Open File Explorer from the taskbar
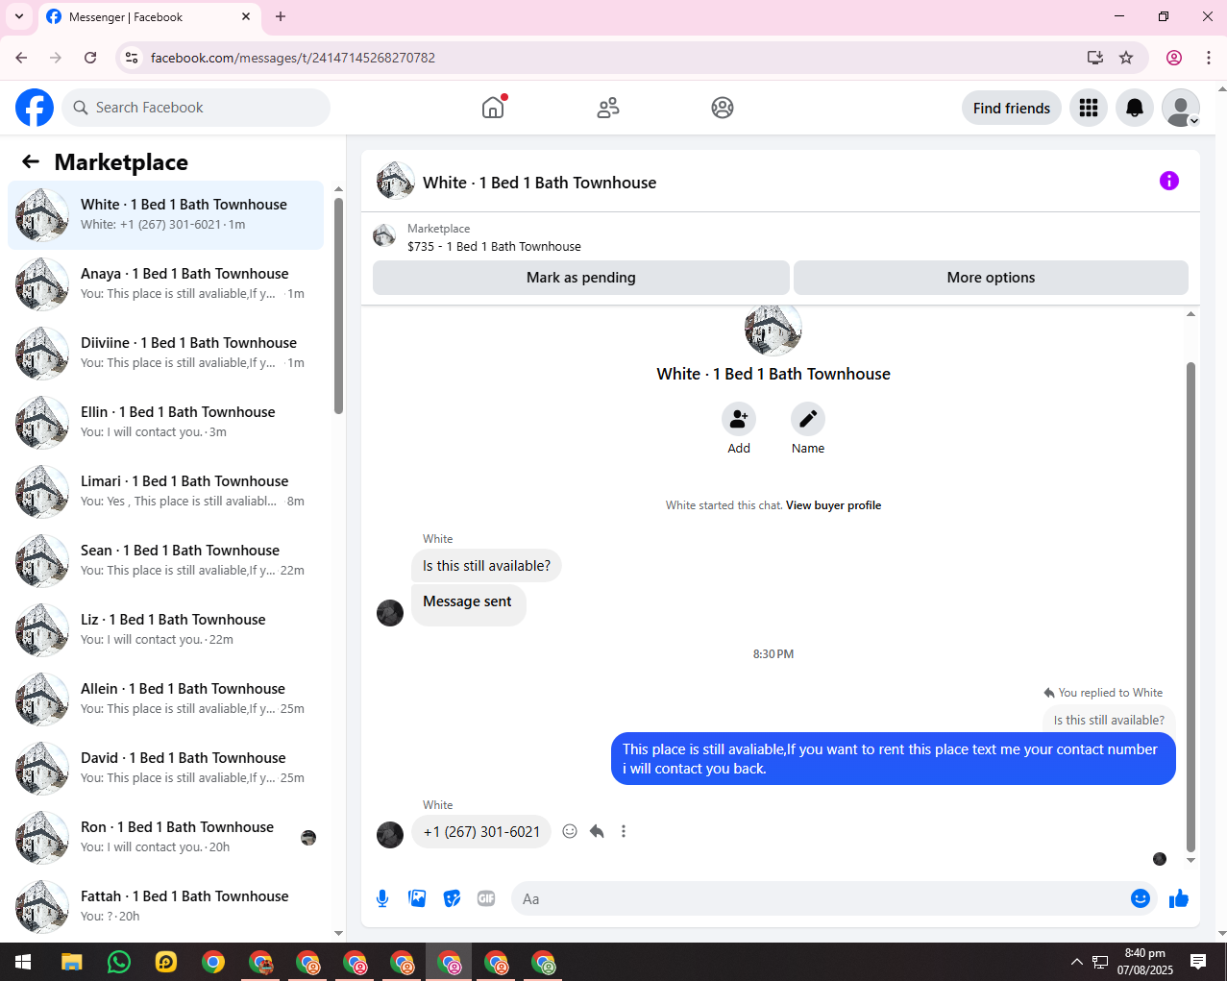1227x981 pixels. [x=72, y=962]
